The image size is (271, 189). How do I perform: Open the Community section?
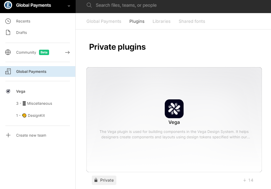(x=26, y=52)
